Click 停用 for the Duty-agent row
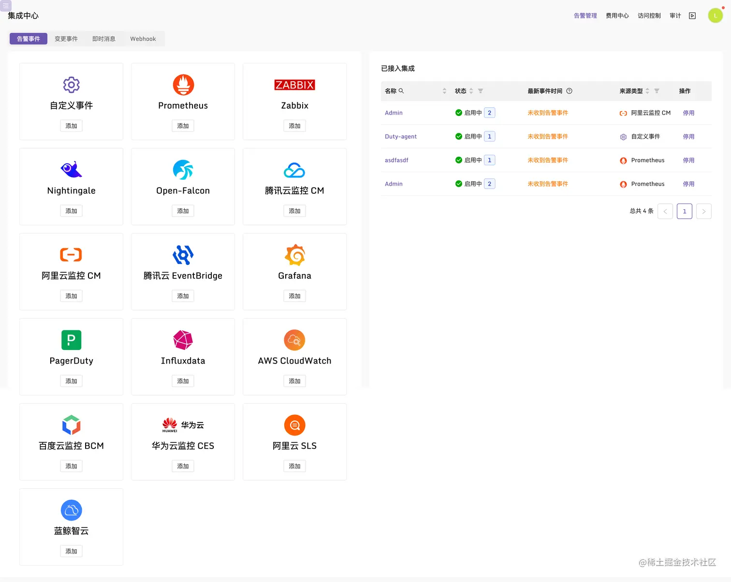Image resolution: width=731 pixels, height=582 pixels. [688, 136]
